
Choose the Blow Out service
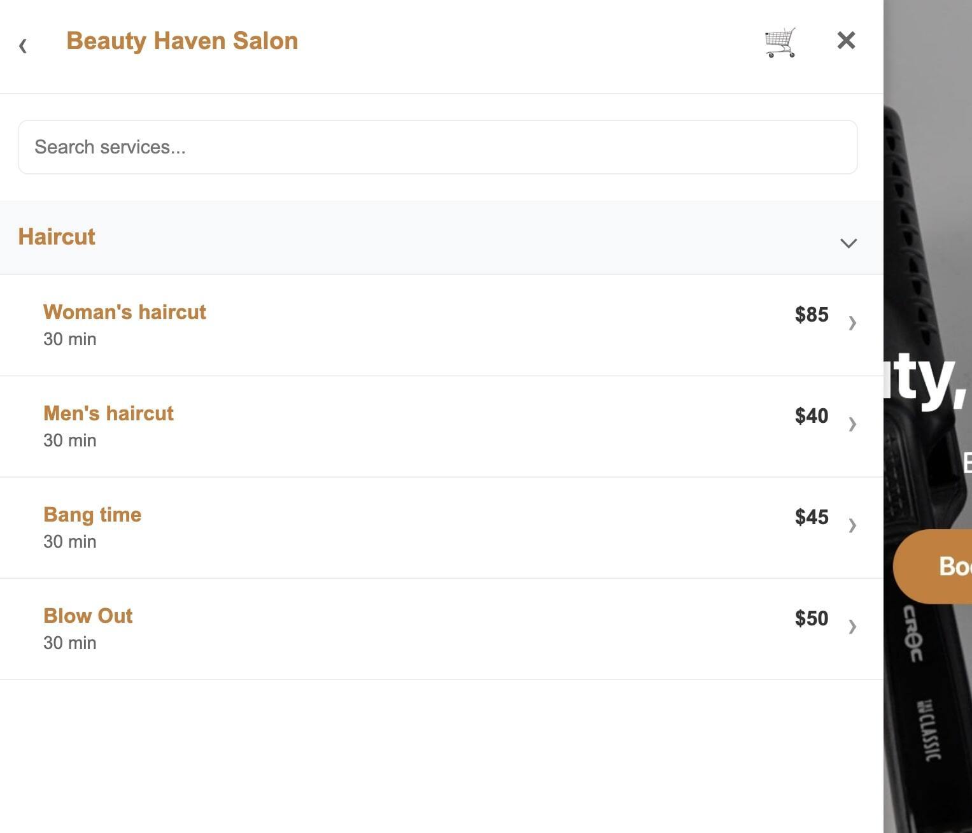88,616
